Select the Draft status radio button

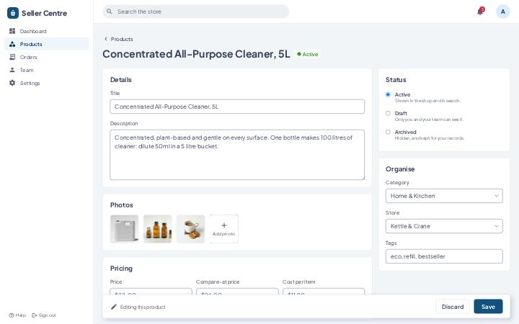[388, 114]
